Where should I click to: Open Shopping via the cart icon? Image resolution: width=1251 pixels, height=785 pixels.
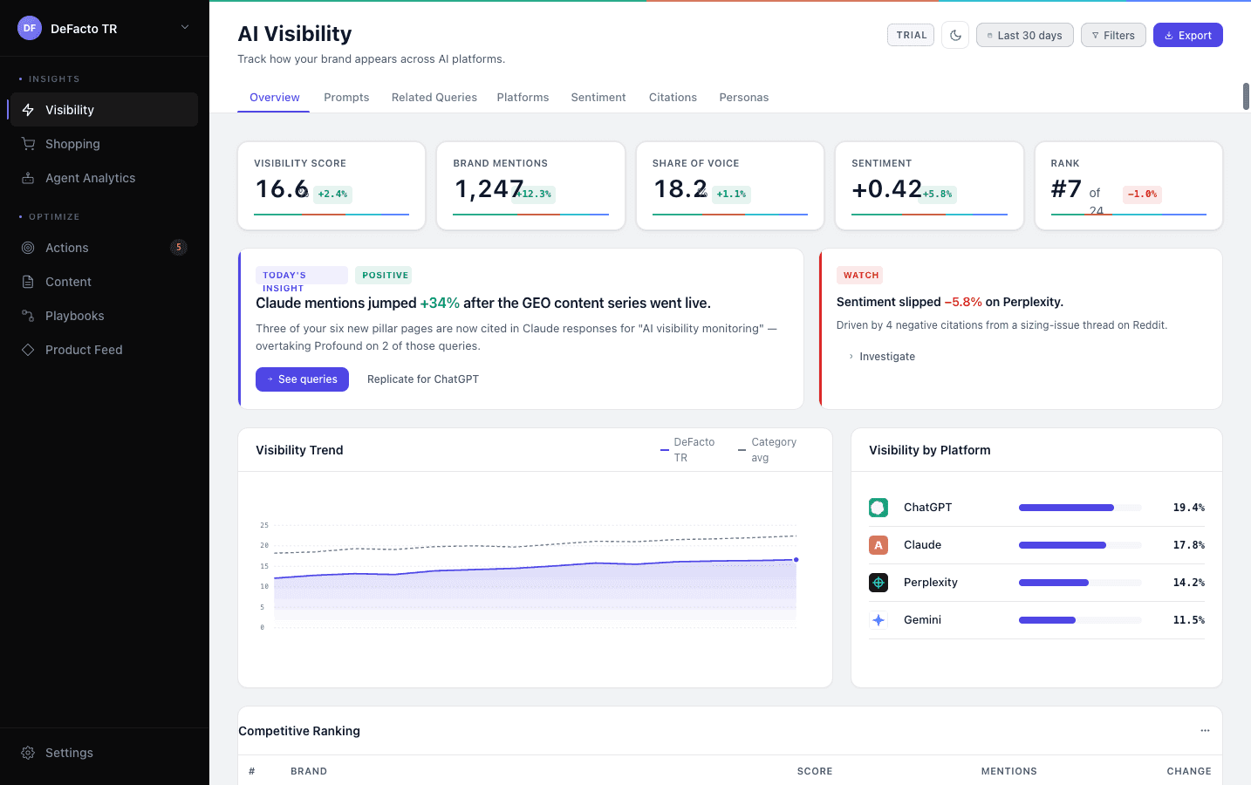(x=29, y=143)
